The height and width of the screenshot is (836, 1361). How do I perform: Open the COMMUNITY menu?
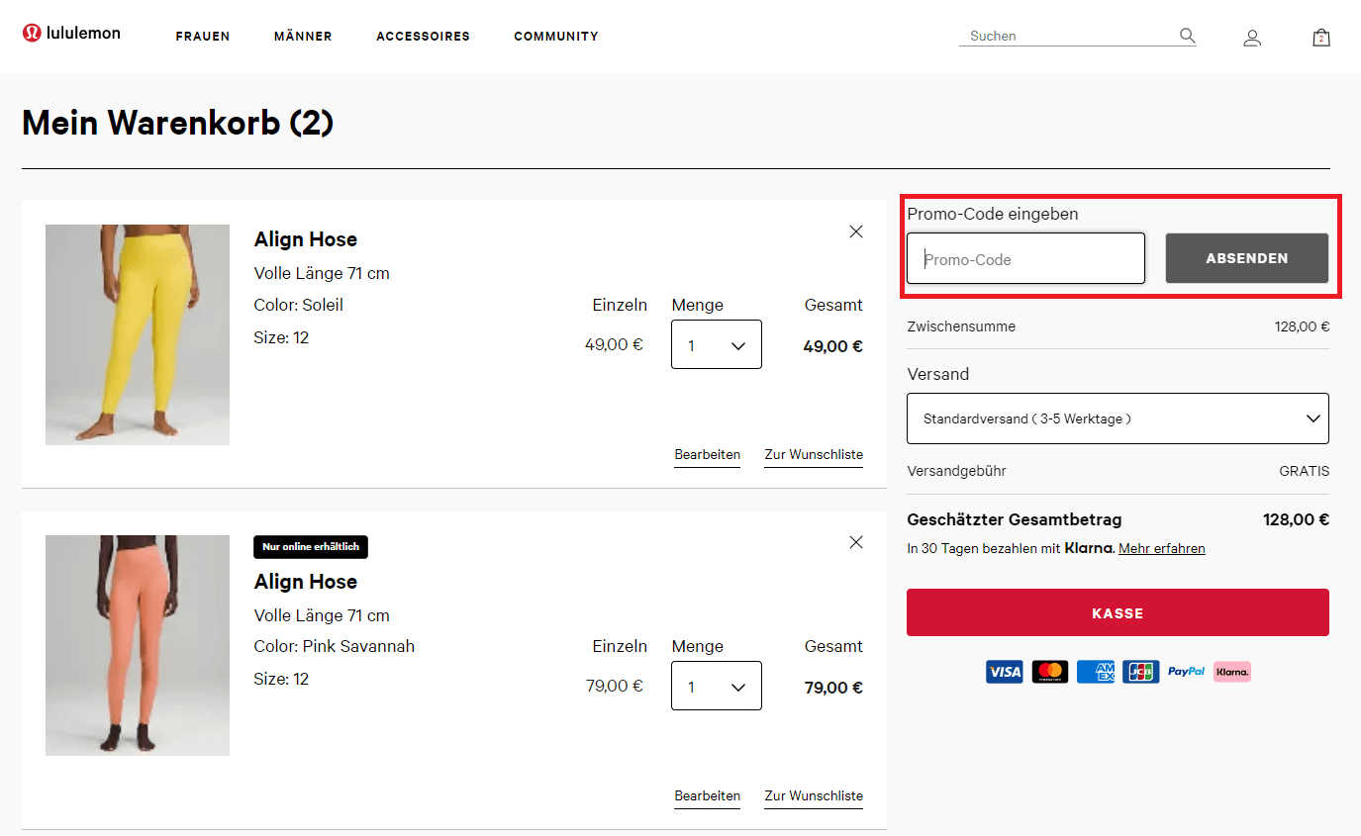(556, 37)
